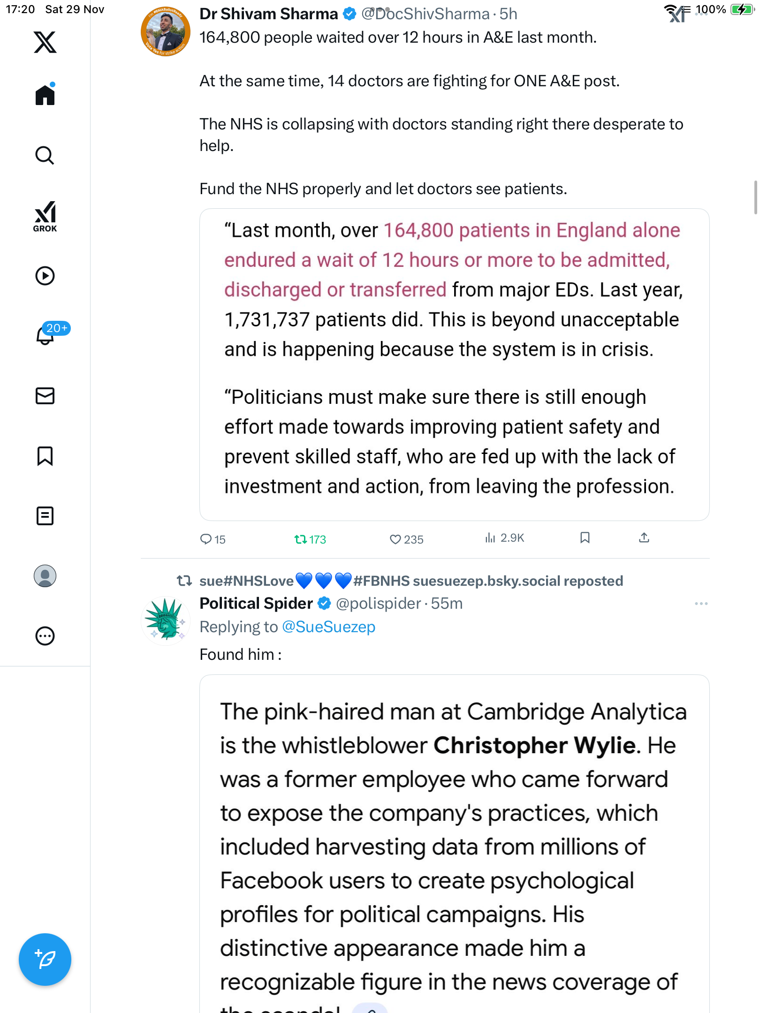Image resolution: width=760 pixels, height=1013 pixels.
Task: Open Notifications with 20+ badge
Action: (x=46, y=335)
